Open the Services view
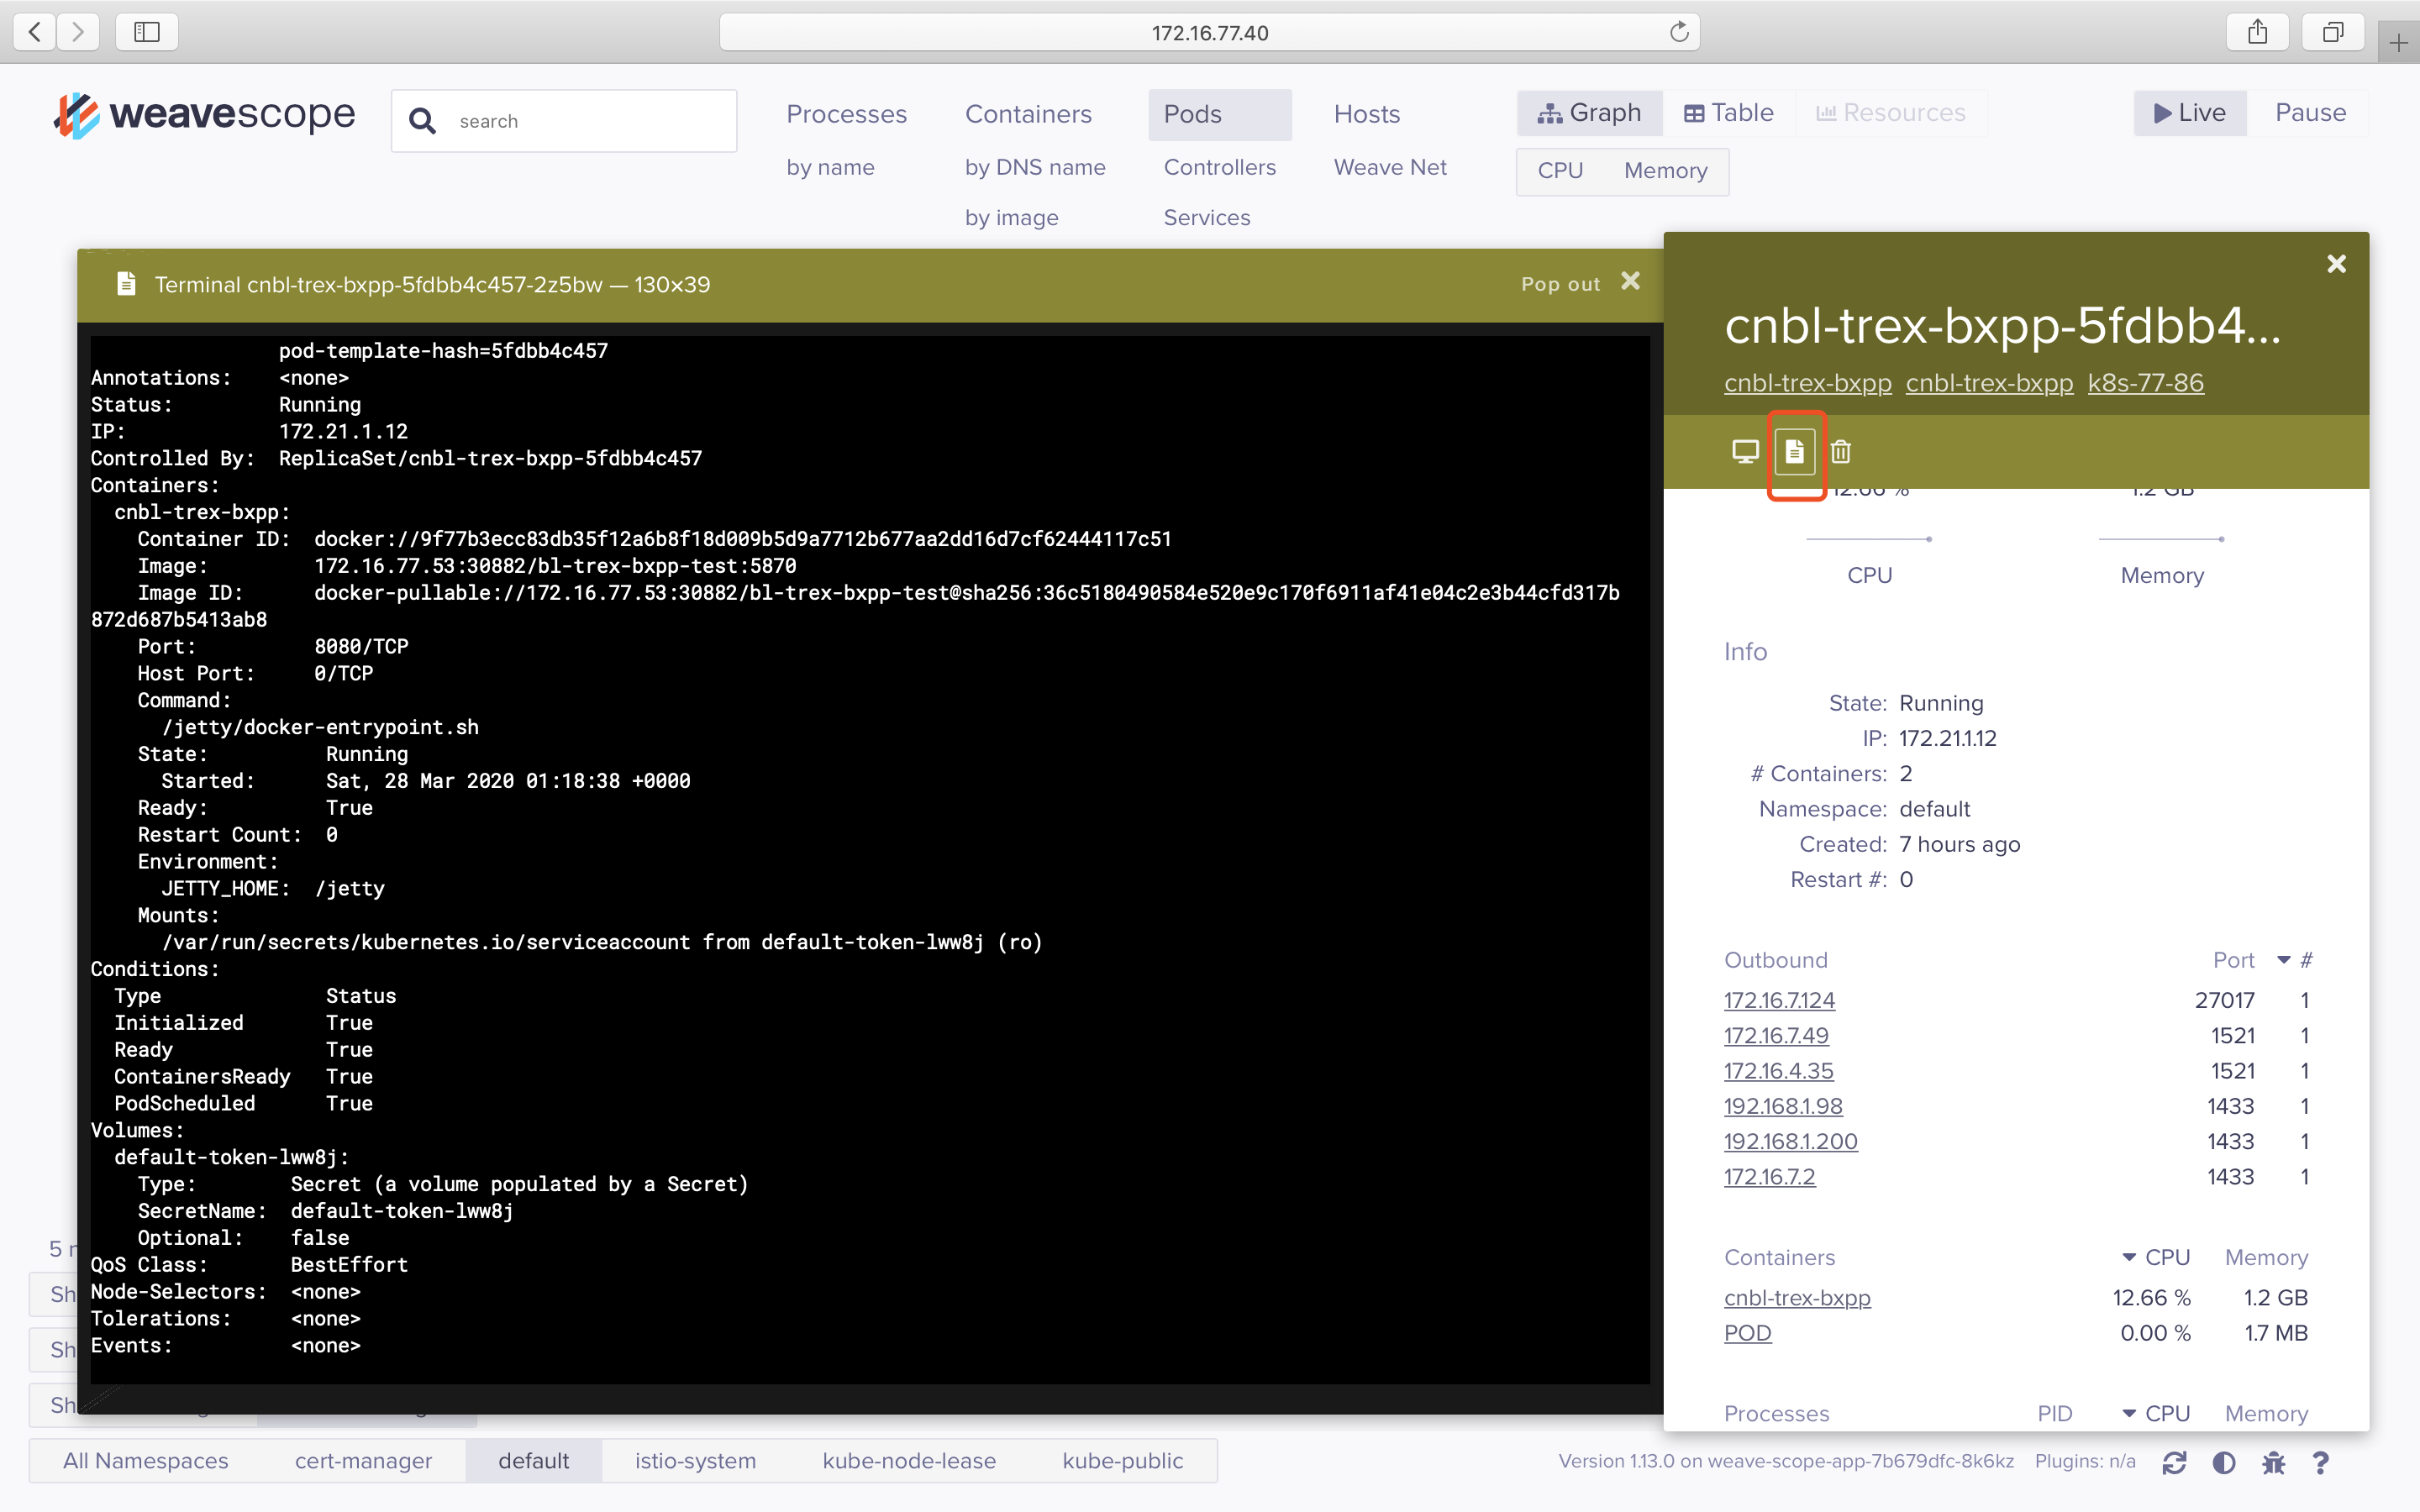2420x1512 pixels. click(x=1207, y=217)
